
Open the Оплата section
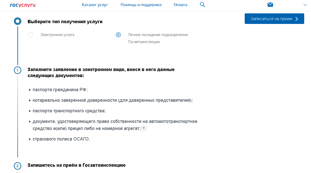(180, 5)
